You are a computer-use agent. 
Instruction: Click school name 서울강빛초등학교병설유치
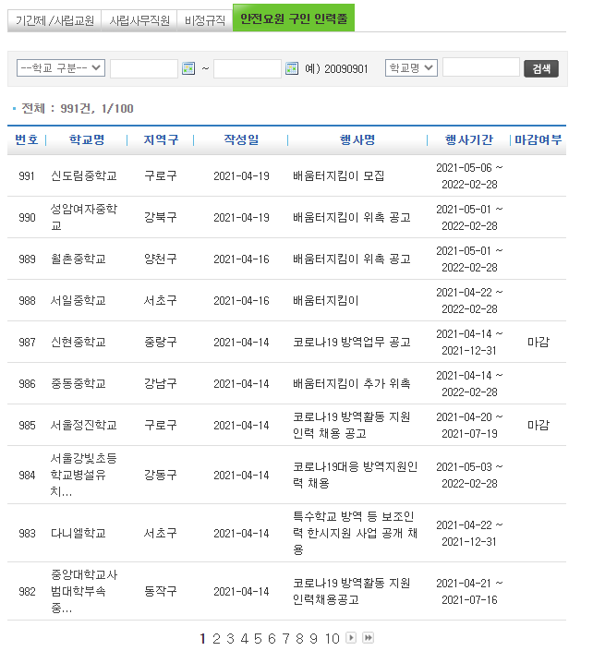[84, 475]
